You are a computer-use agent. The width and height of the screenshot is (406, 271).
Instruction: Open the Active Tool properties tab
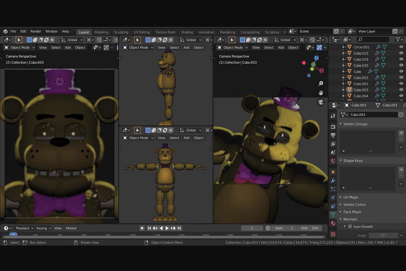333,116
